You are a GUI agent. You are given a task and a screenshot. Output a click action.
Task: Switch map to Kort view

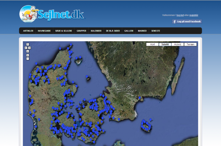pos(152,44)
